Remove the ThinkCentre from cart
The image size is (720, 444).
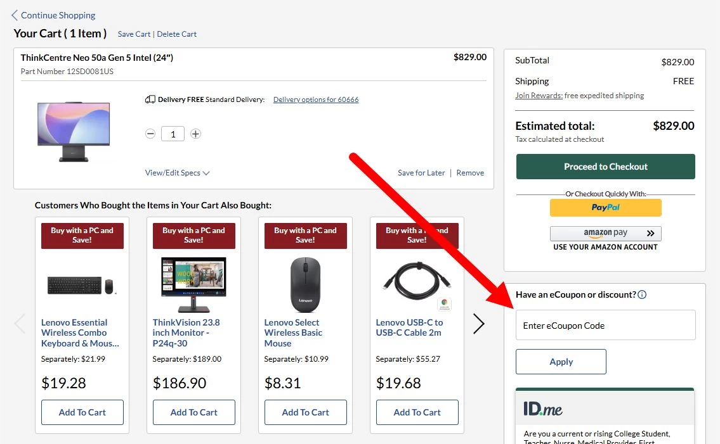pyautogui.click(x=470, y=173)
